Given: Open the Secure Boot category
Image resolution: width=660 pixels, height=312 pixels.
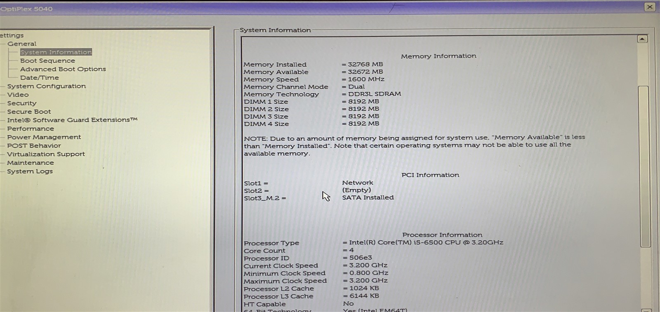Looking at the screenshot, I should (29, 112).
